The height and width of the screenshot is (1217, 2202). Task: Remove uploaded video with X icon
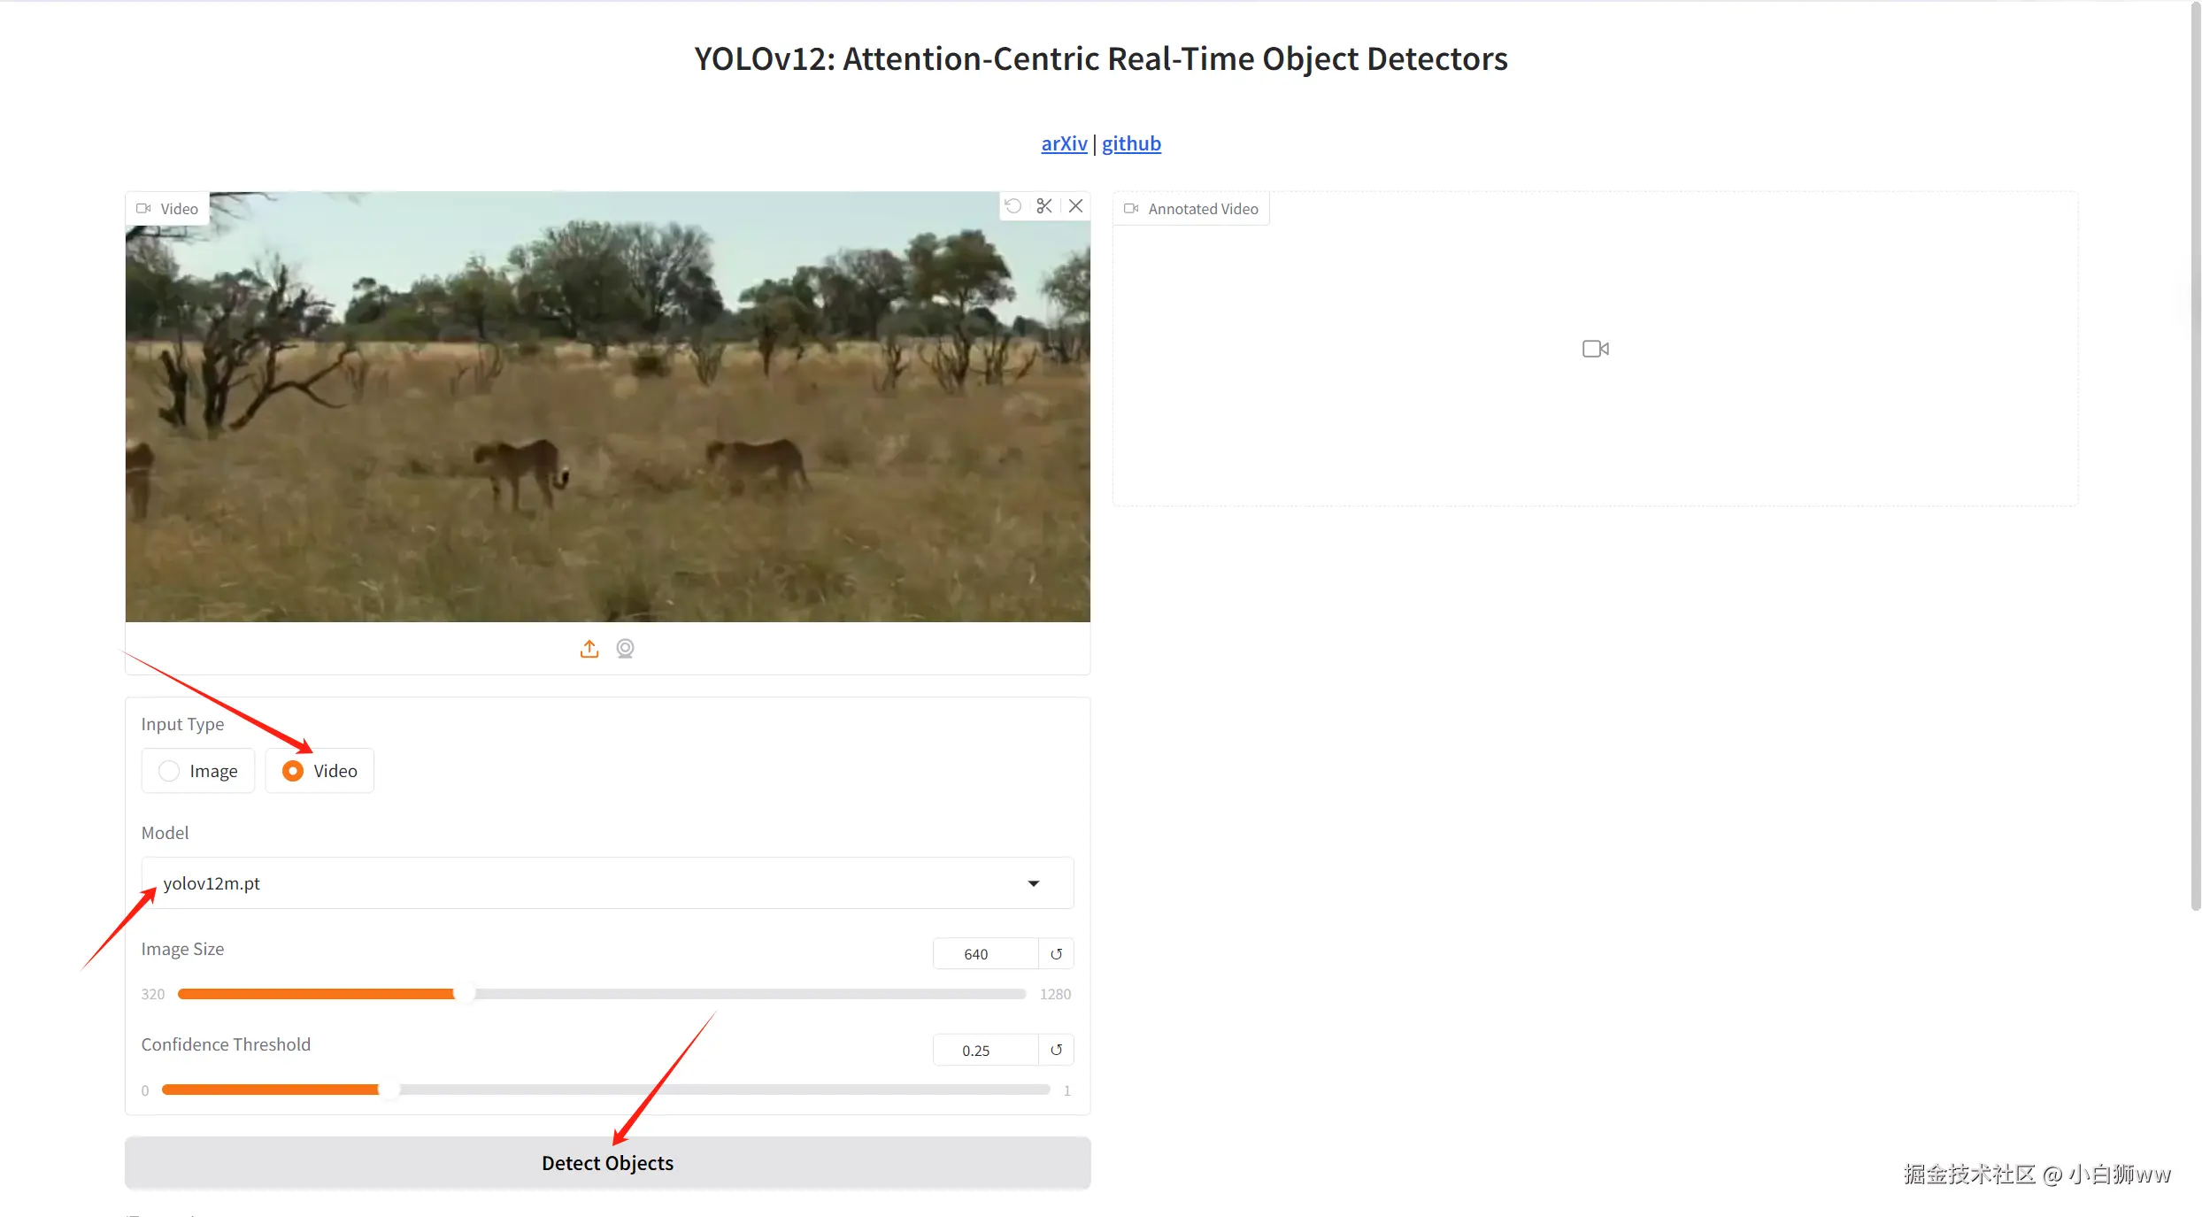coord(1076,206)
